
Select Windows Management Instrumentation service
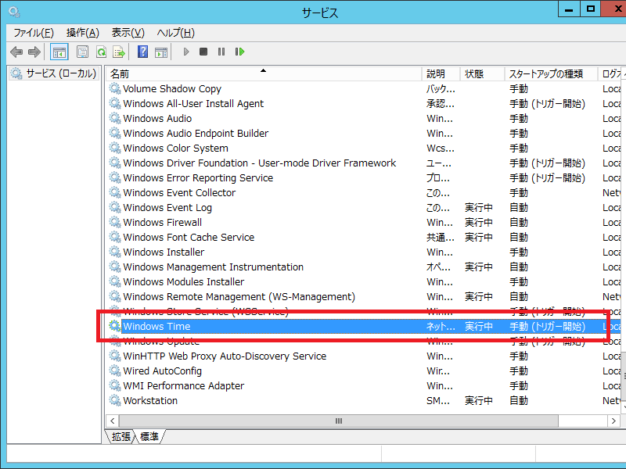coord(213,267)
